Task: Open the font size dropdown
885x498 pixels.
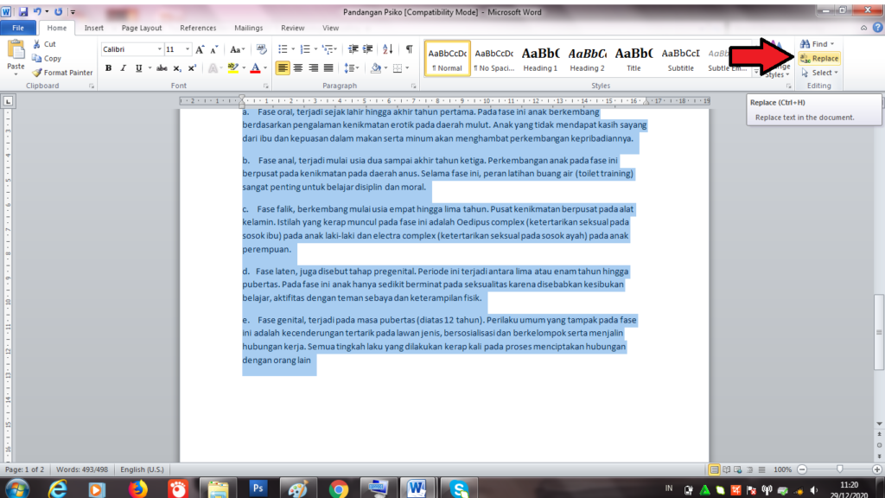Action: tap(188, 49)
